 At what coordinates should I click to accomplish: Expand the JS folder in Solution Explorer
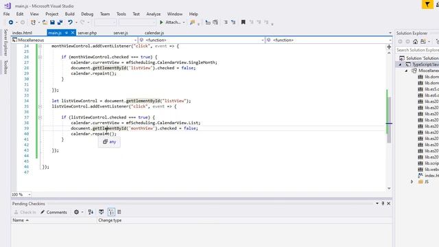pos(412,182)
